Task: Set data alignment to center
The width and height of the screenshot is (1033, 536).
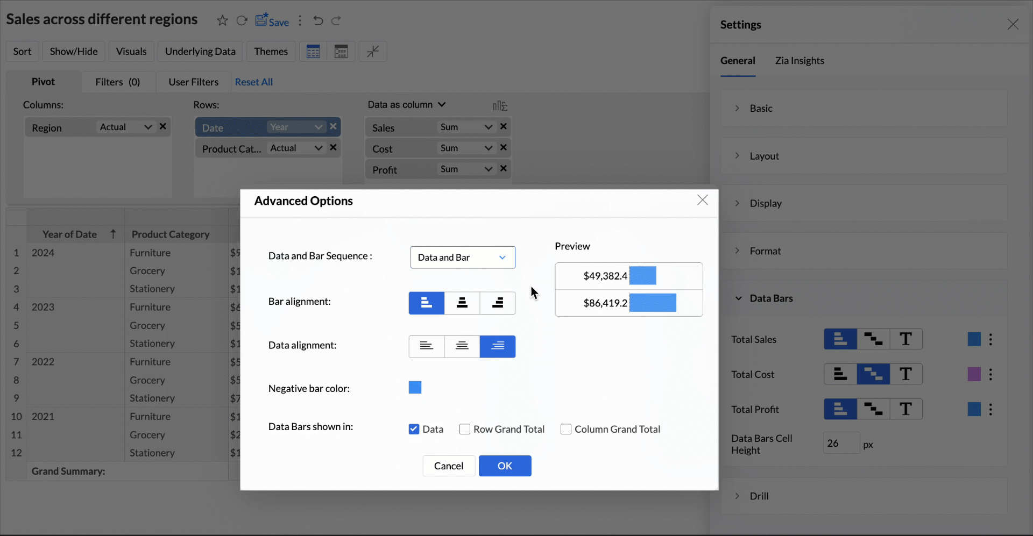Action: (462, 347)
